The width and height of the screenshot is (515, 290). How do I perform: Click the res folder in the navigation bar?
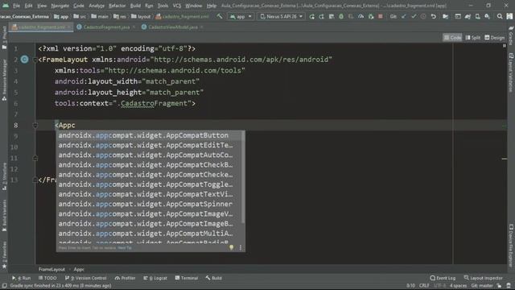pos(120,16)
